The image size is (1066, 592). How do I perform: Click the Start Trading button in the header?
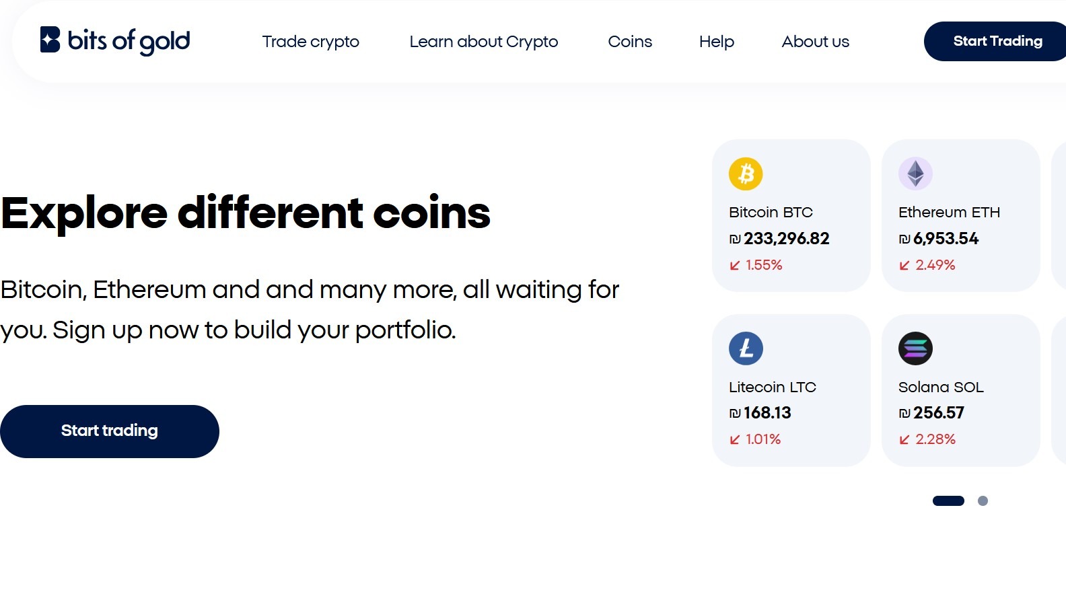point(997,41)
